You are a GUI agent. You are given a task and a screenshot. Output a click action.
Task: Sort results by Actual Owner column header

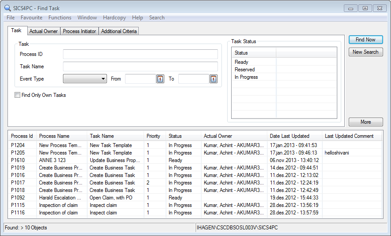point(234,136)
